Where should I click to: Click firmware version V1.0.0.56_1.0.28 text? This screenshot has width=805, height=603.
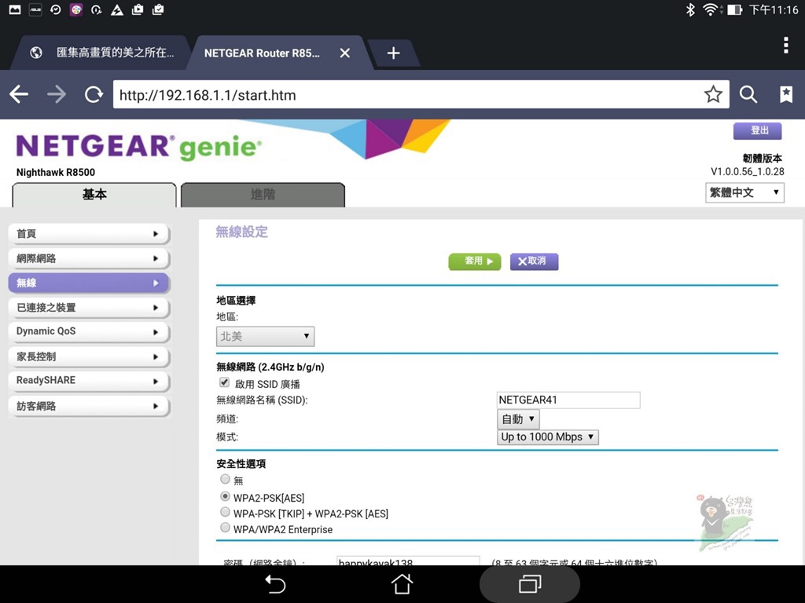pos(747,172)
